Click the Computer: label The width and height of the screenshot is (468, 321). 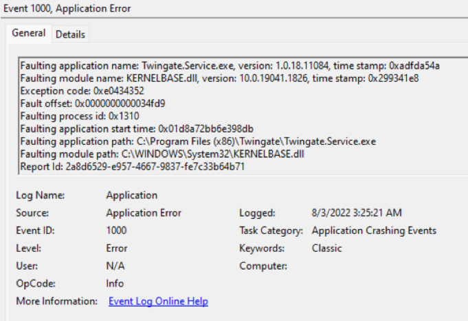coord(263,266)
